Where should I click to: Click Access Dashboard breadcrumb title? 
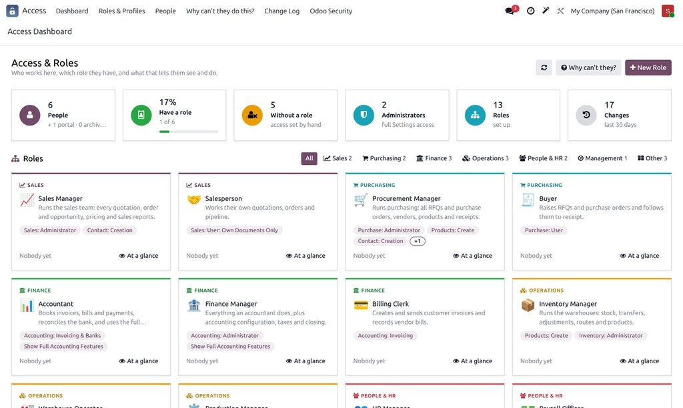click(39, 31)
